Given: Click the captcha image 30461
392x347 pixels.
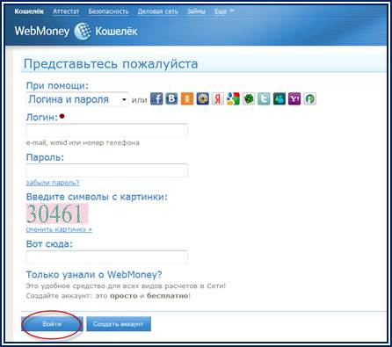Looking at the screenshot, I should [57, 213].
